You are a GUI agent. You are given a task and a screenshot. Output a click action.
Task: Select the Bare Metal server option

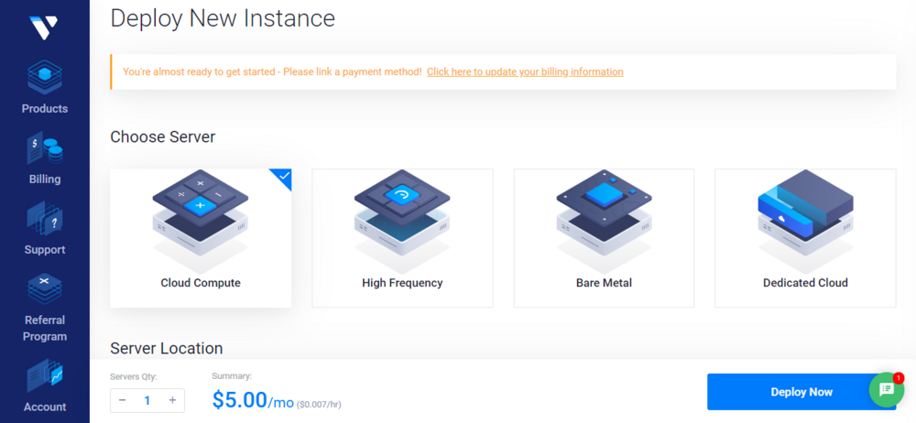[x=604, y=238]
